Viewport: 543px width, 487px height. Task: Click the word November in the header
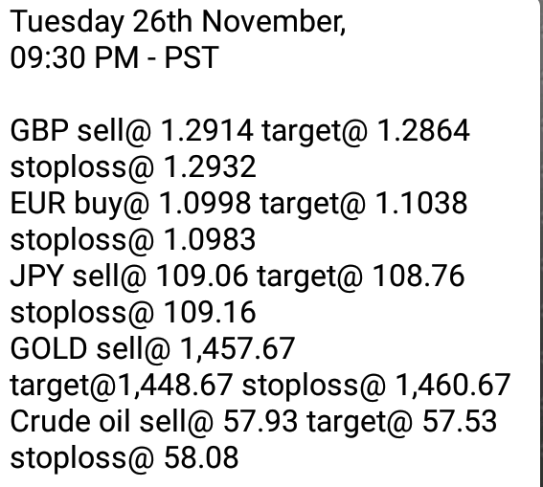point(273,22)
